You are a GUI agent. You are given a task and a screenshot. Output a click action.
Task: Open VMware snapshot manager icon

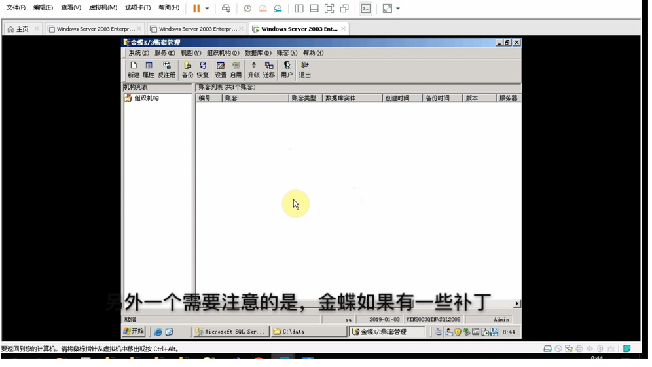click(x=278, y=9)
